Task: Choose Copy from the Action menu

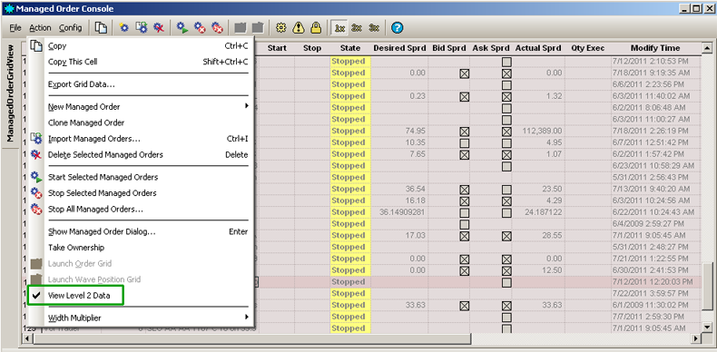Action: [x=140, y=45]
